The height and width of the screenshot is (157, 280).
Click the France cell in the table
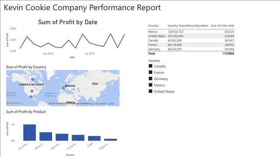click(152, 45)
